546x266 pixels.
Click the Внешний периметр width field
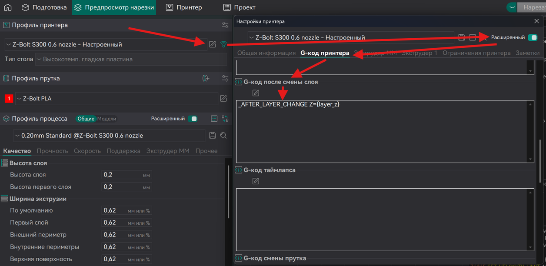[x=127, y=235]
